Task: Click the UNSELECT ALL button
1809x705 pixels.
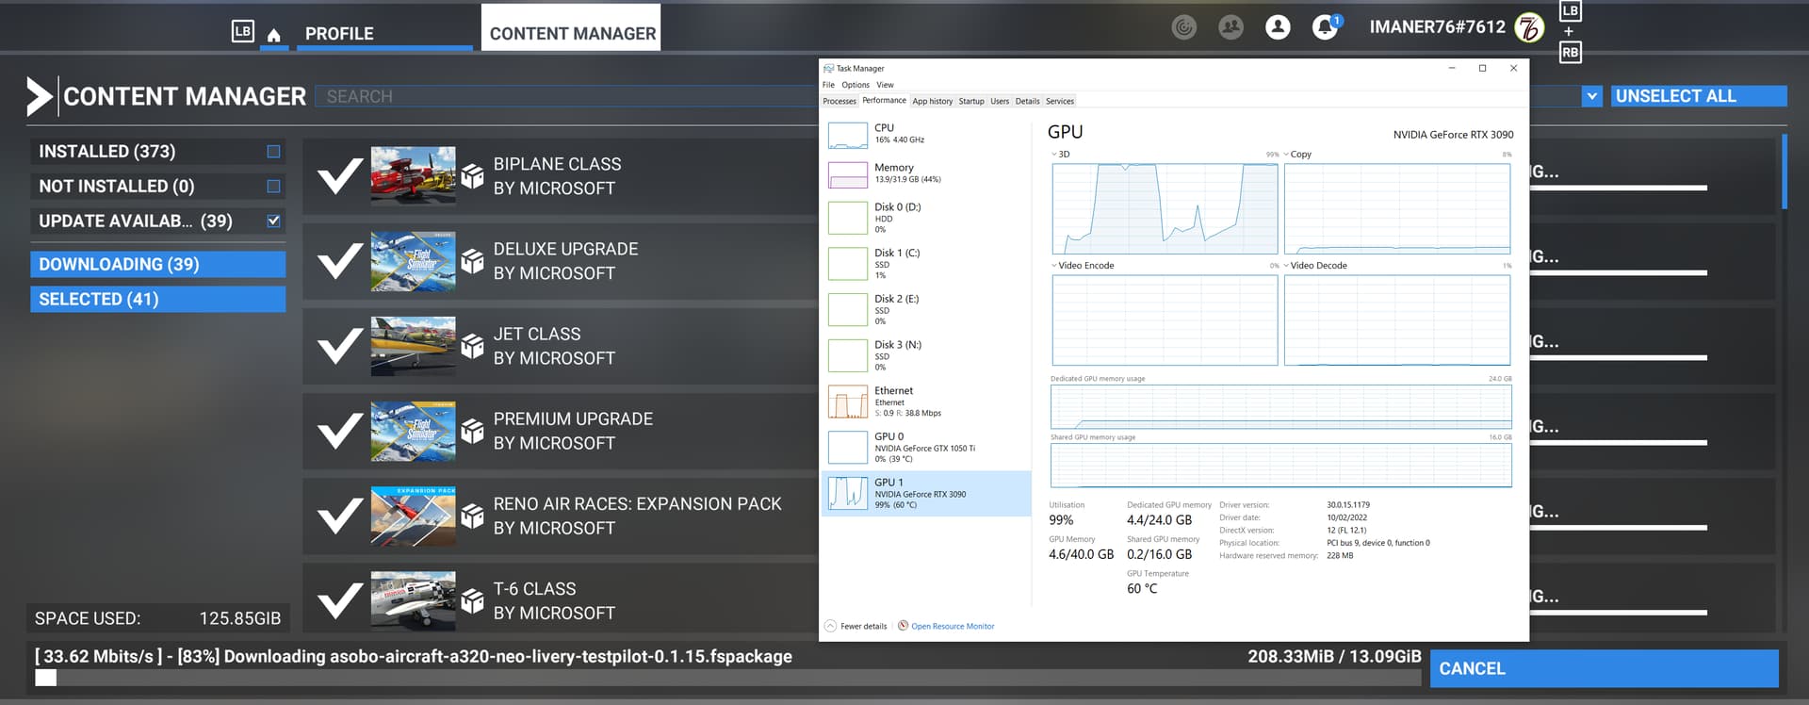Action: [x=1698, y=96]
